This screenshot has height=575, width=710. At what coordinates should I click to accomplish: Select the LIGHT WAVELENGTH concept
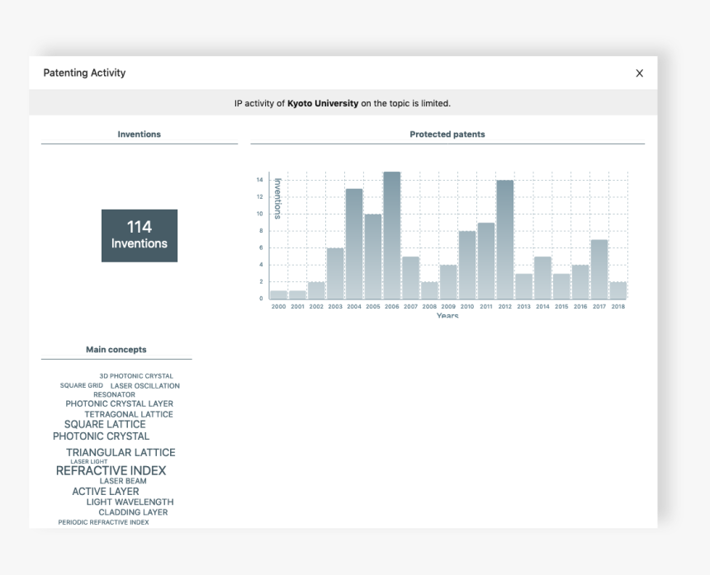pyautogui.click(x=130, y=502)
